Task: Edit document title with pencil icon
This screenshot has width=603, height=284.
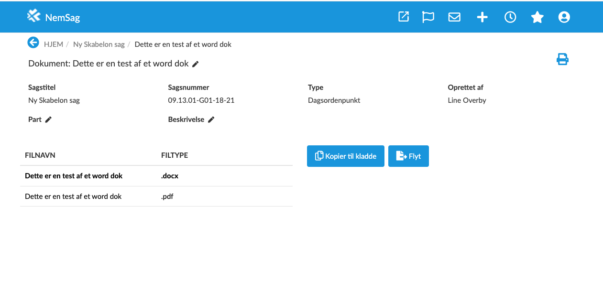Action: pos(196,64)
